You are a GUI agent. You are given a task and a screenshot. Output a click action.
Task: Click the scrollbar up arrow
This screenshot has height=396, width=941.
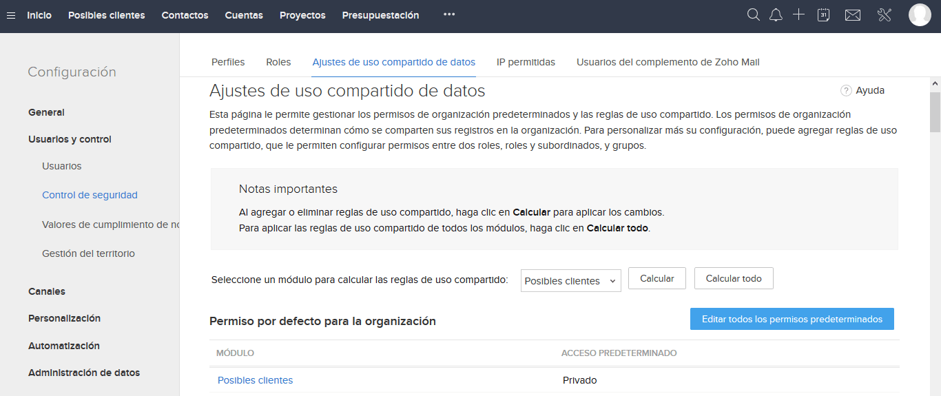935,83
